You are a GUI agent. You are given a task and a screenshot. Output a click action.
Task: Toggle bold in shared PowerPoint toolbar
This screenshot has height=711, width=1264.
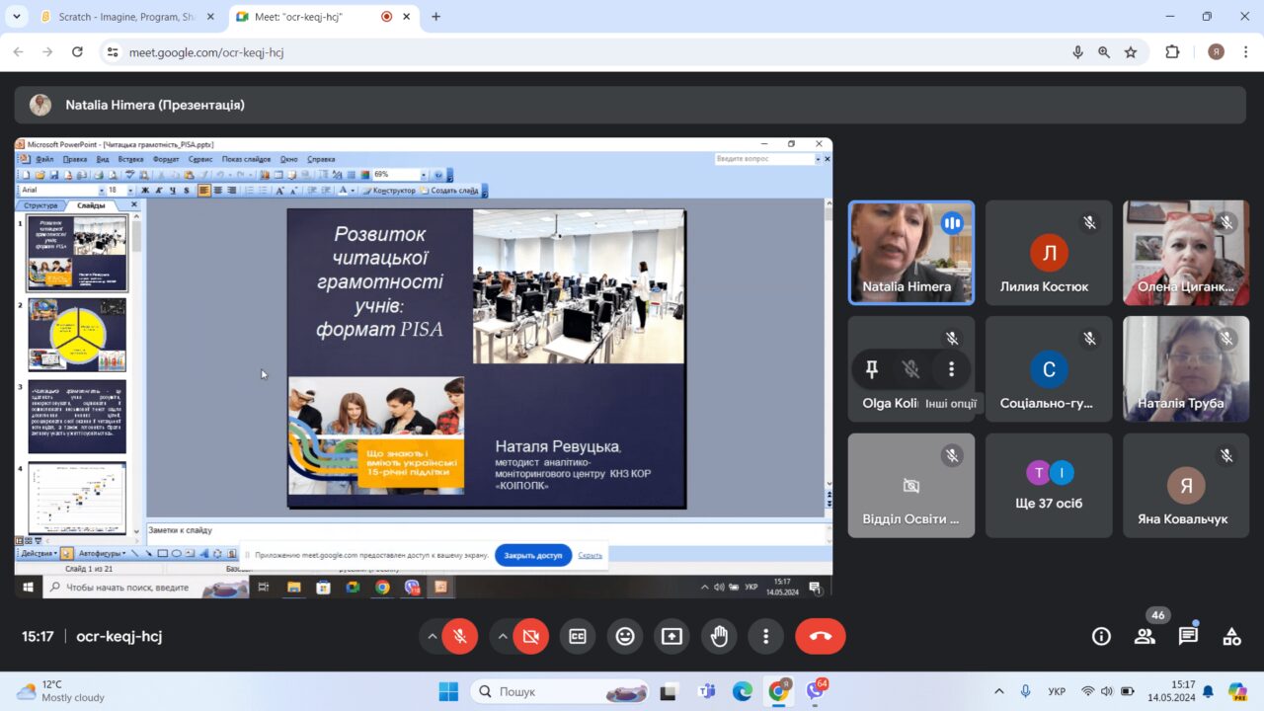[145, 190]
